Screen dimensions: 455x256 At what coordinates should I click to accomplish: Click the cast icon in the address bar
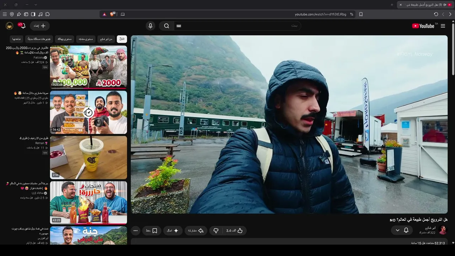click(123, 14)
